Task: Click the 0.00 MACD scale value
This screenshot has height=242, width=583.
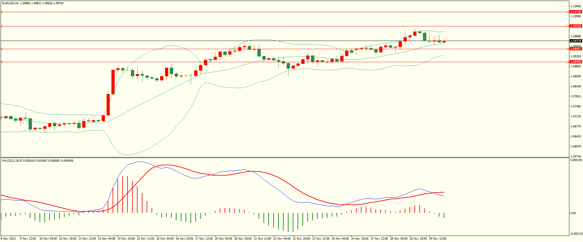Action: (x=573, y=213)
